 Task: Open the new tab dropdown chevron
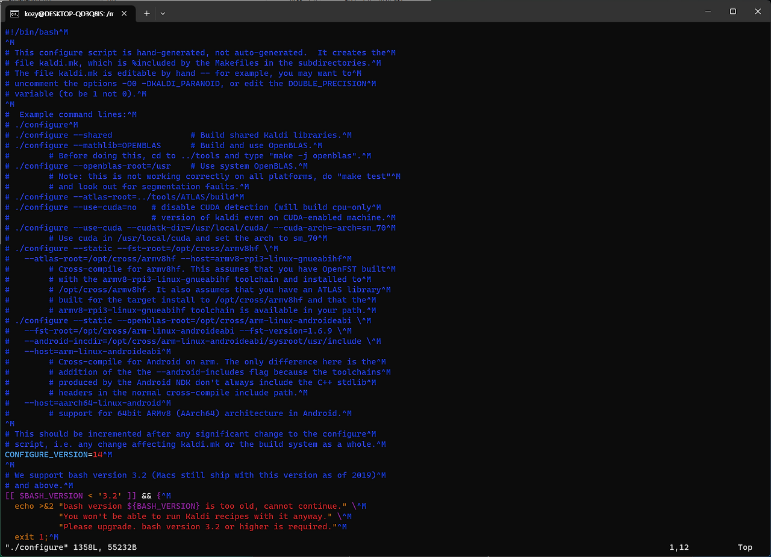[x=163, y=13]
